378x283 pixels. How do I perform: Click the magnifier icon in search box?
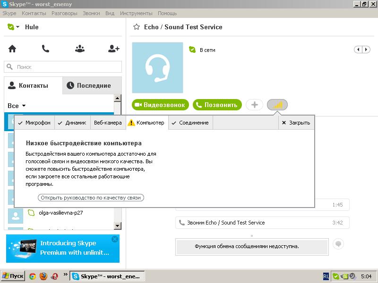click(x=9, y=67)
